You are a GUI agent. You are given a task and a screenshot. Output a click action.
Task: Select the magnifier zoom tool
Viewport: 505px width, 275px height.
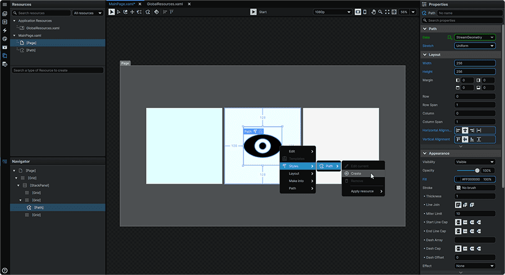(x=380, y=12)
